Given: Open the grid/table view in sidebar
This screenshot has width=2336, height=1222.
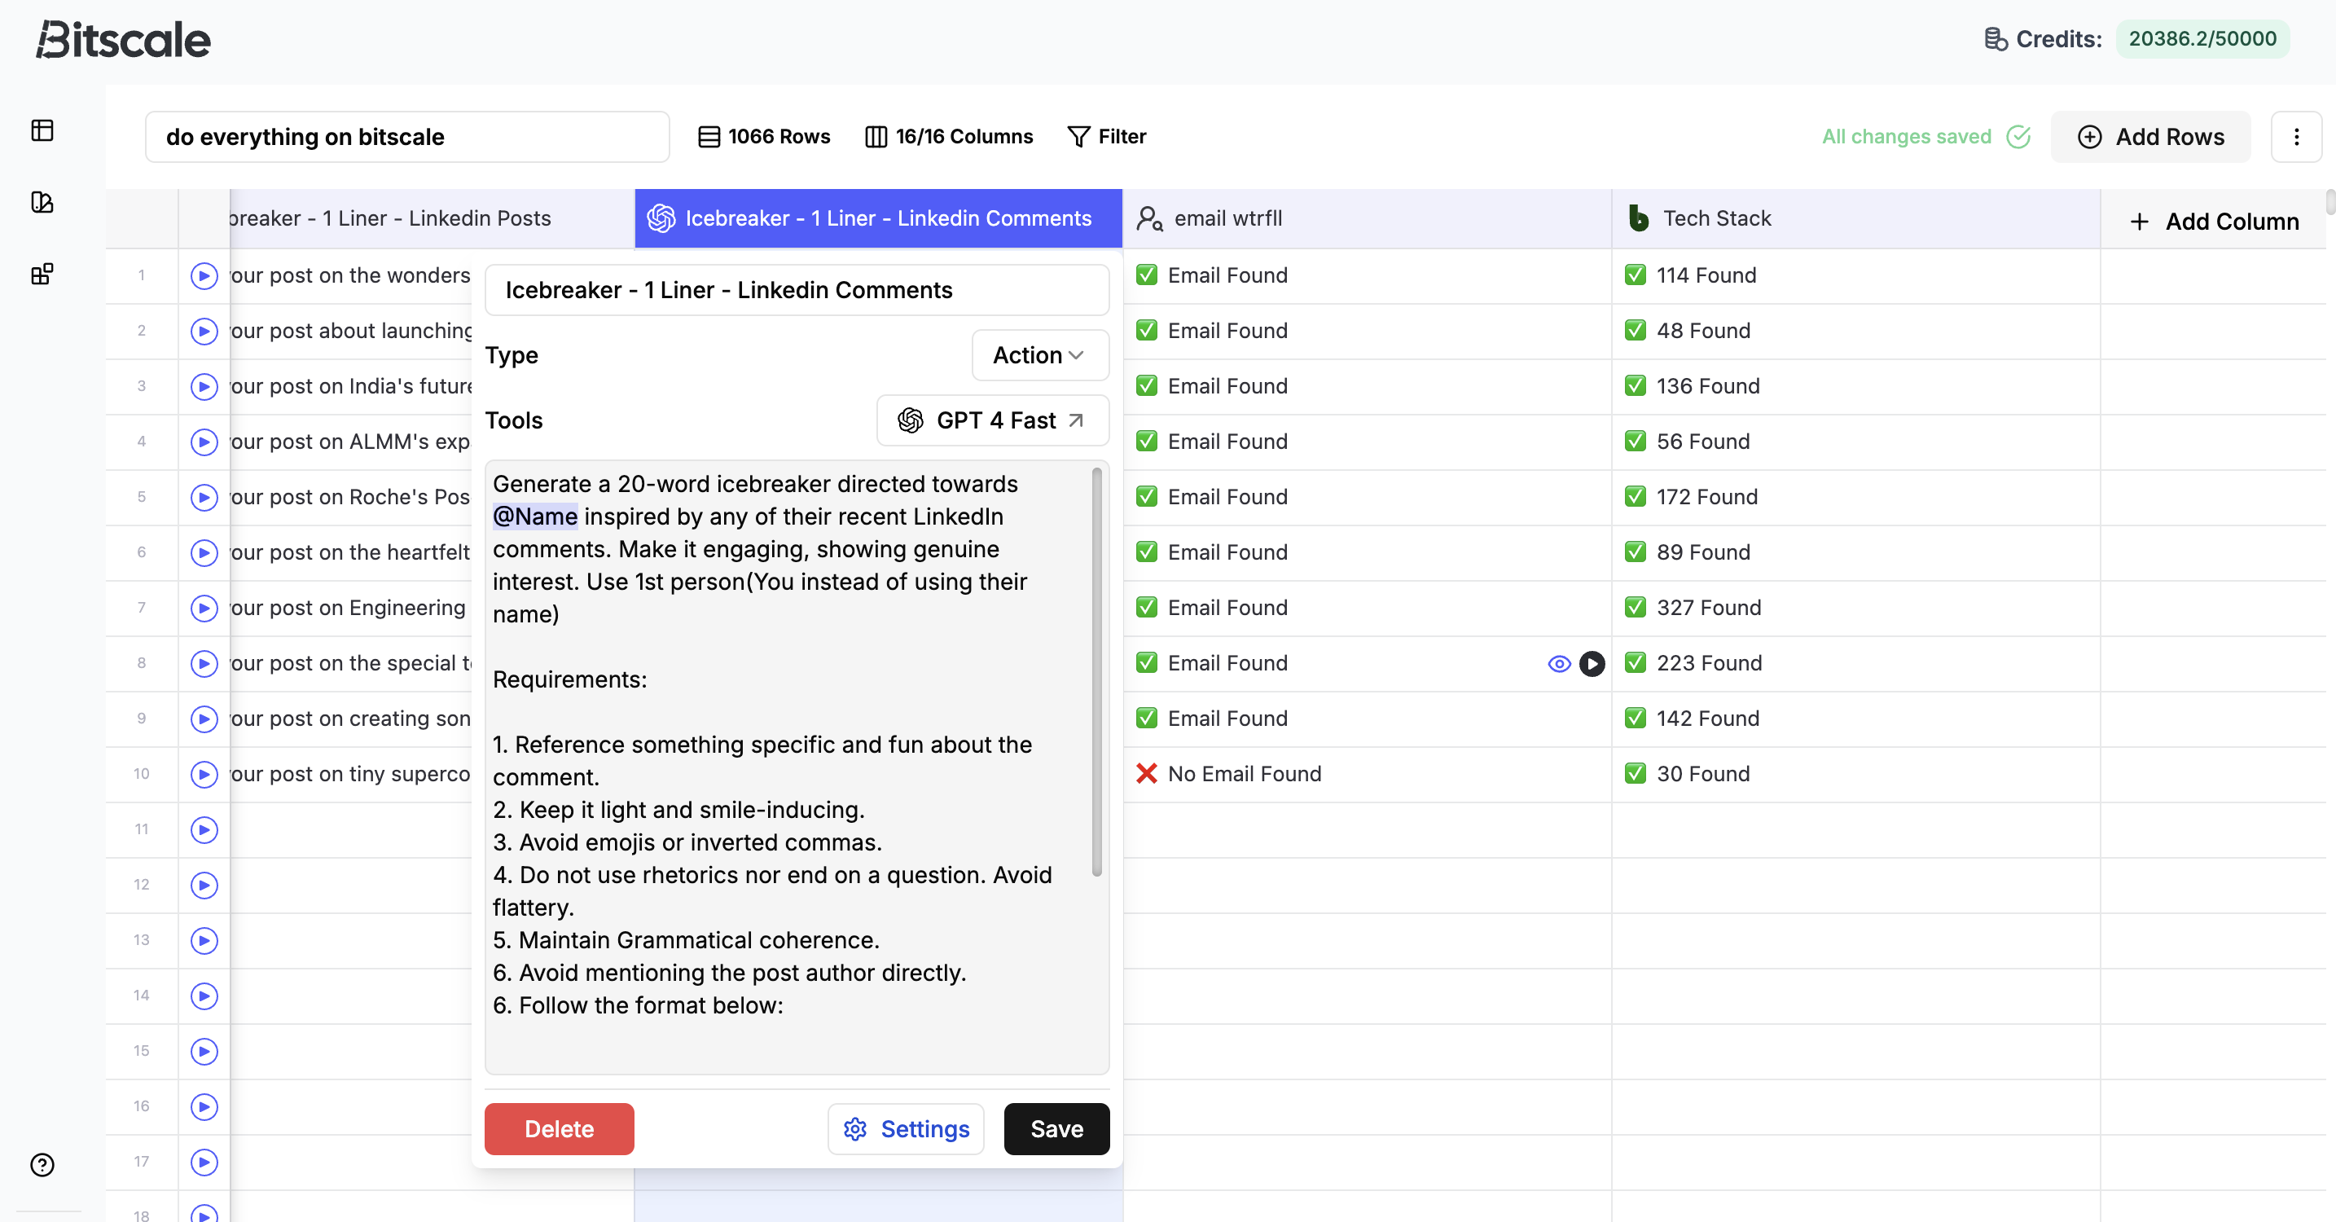Looking at the screenshot, I should (x=42, y=130).
